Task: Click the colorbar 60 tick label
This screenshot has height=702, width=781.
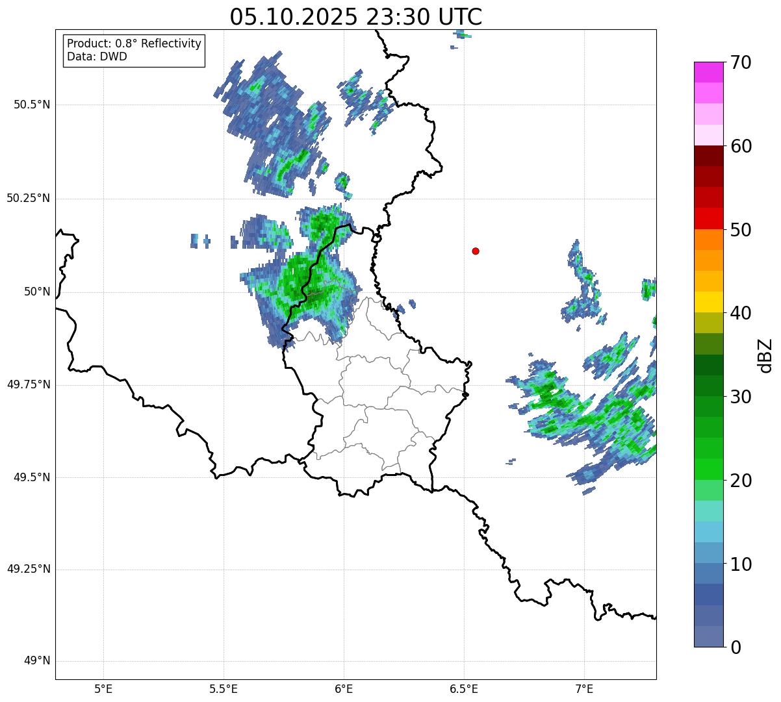Action: [x=741, y=146]
